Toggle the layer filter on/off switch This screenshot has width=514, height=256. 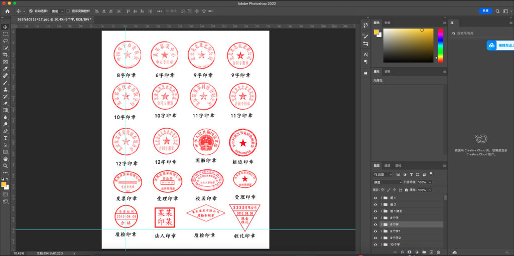click(x=431, y=174)
